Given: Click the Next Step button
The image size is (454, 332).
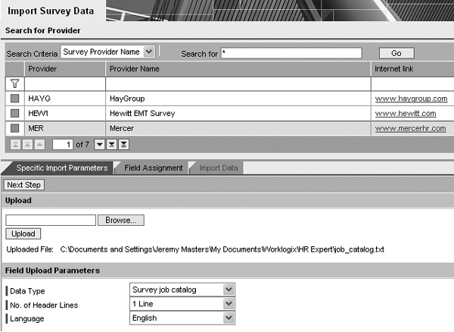Looking at the screenshot, I should pyautogui.click(x=23, y=185).
